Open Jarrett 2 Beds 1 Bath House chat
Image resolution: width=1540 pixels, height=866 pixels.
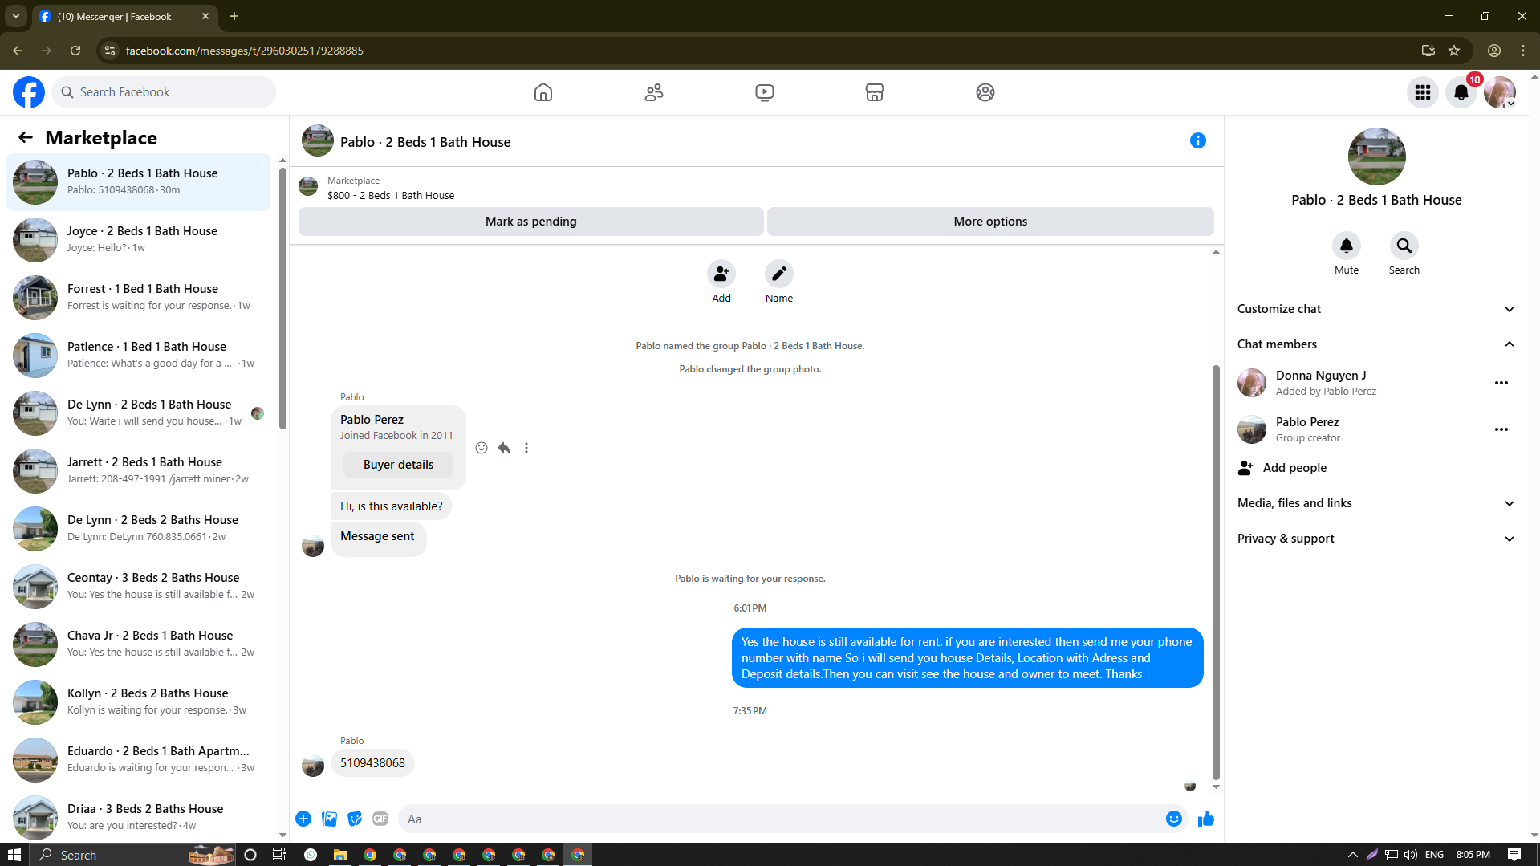(139, 470)
